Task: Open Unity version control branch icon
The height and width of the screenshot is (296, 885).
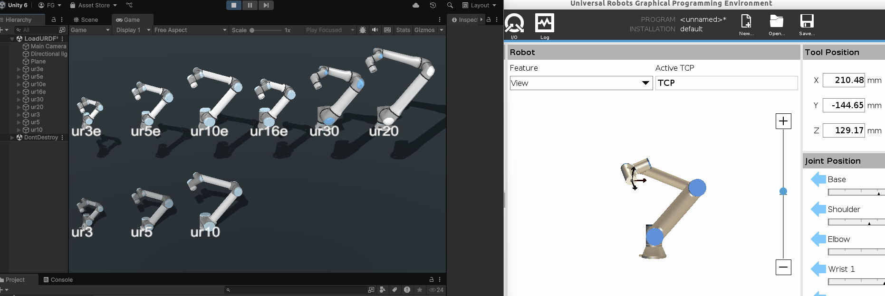Action: (129, 5)
